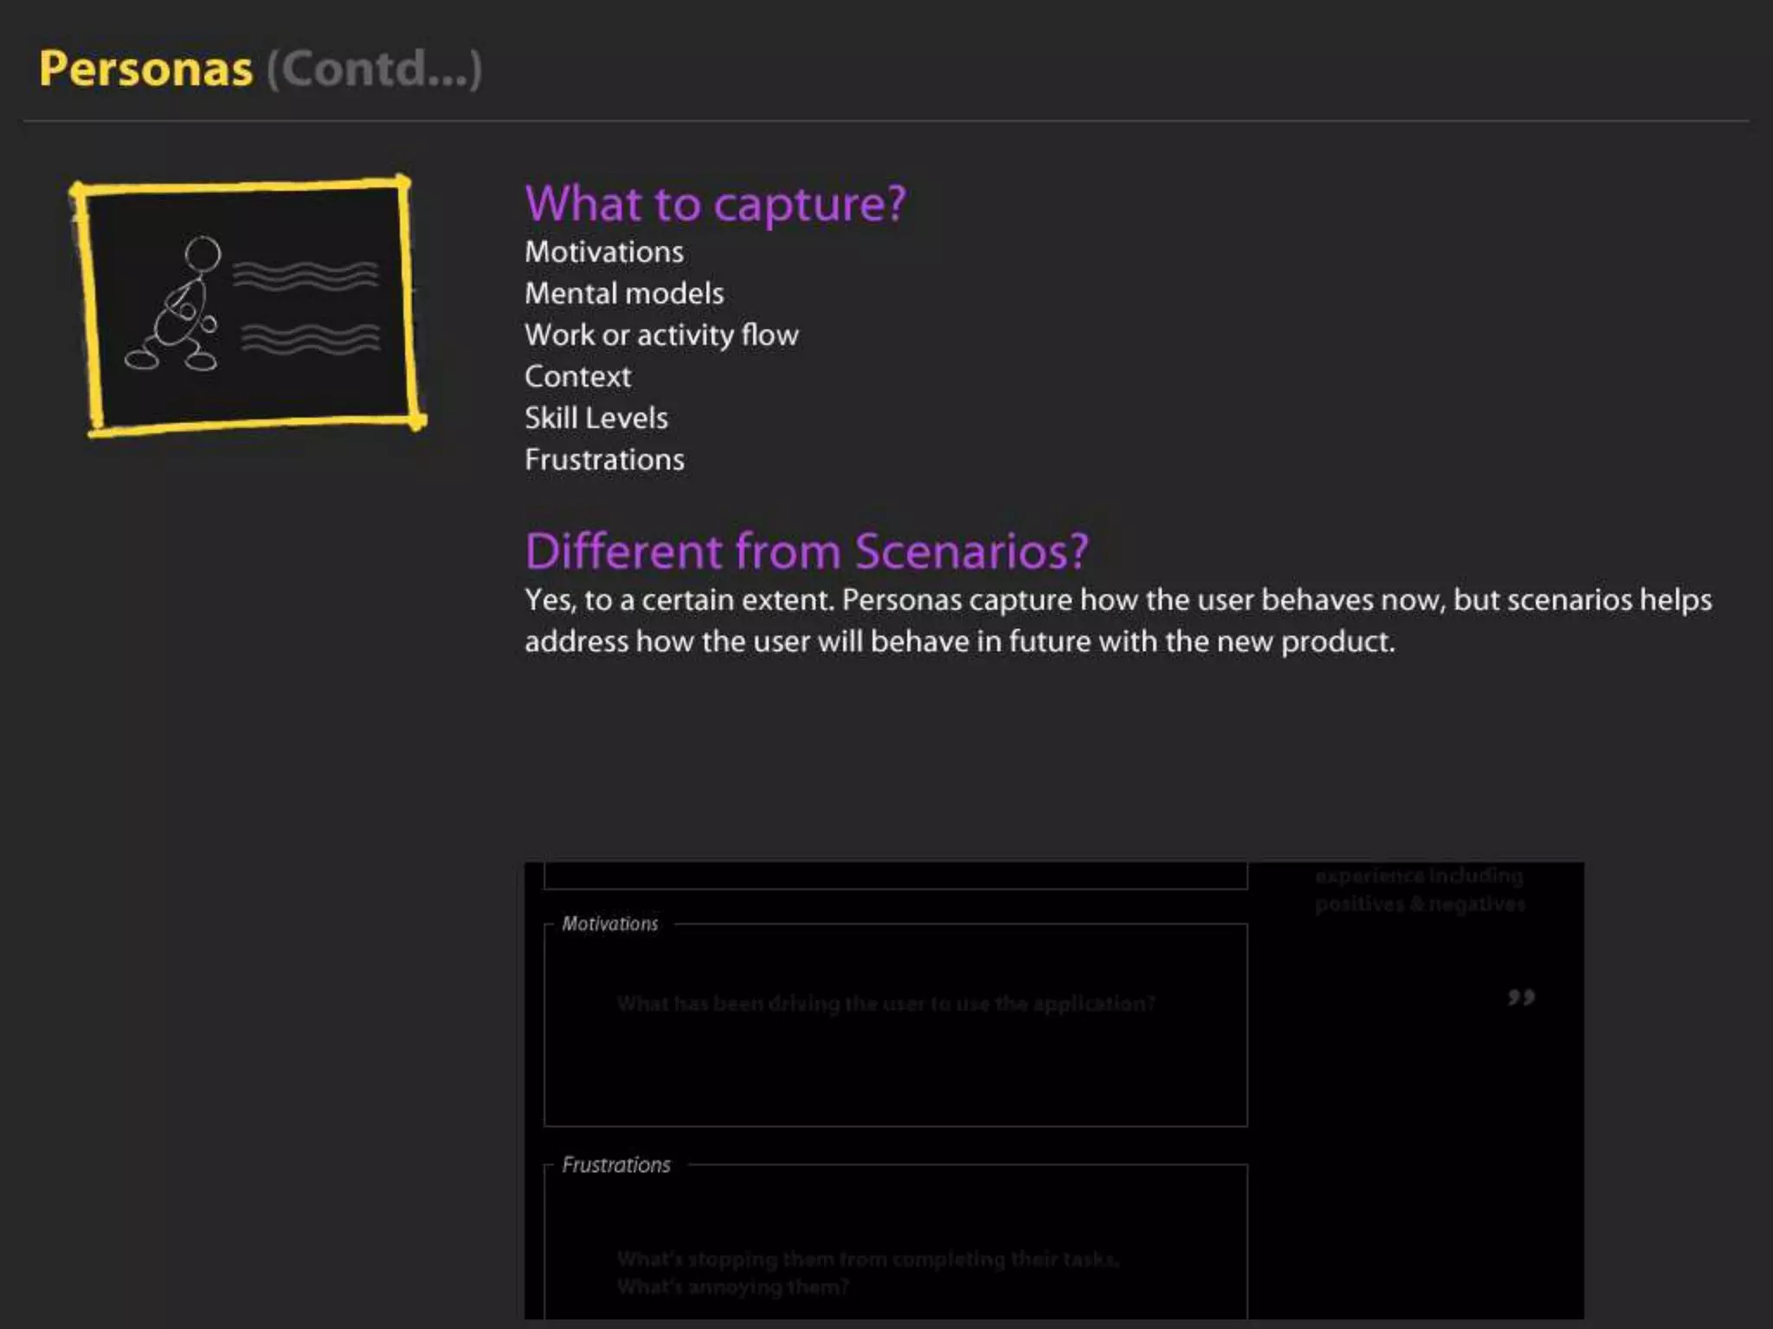The image size is (1773, 1329).
Task: Select the 'Motivations' list item
Action: point(603,252)
